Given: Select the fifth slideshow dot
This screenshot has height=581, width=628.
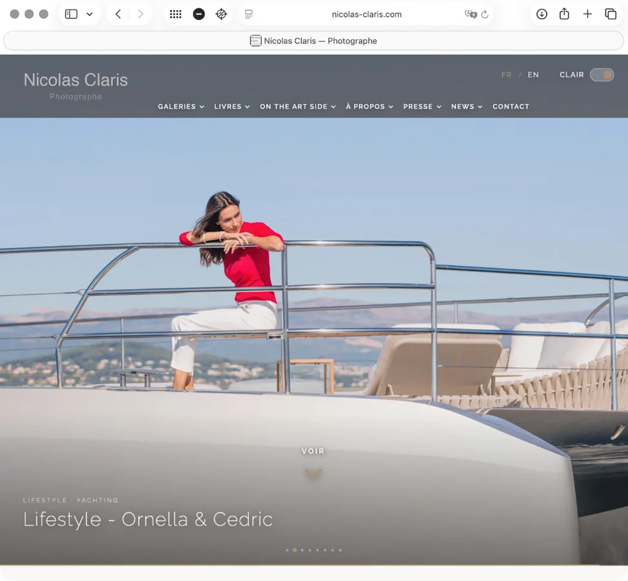Looking at the screenshot, I should tap(318, 550).
